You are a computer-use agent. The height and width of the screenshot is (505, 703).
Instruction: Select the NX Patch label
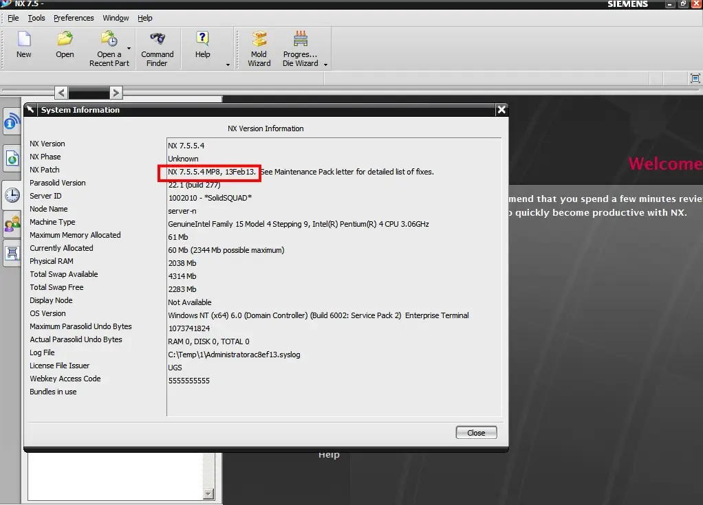point(45,170)
